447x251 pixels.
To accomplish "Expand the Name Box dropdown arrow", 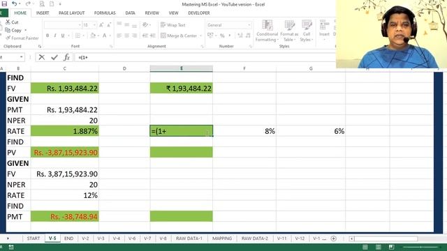I will 21,57.
